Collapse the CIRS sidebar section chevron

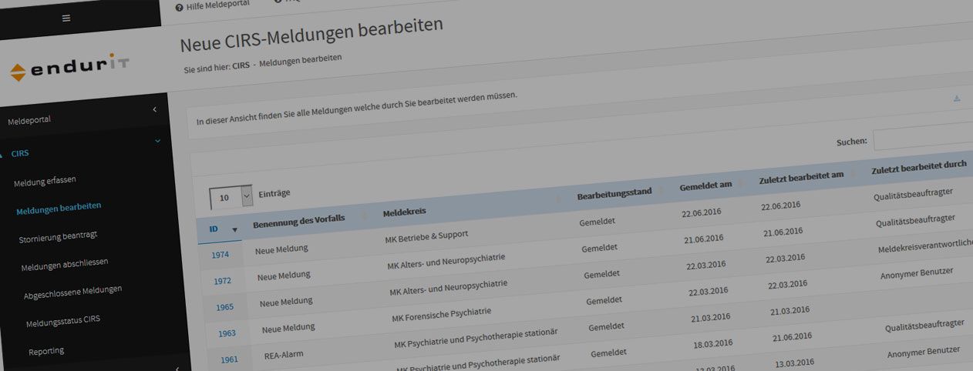[x=158, y=141]
